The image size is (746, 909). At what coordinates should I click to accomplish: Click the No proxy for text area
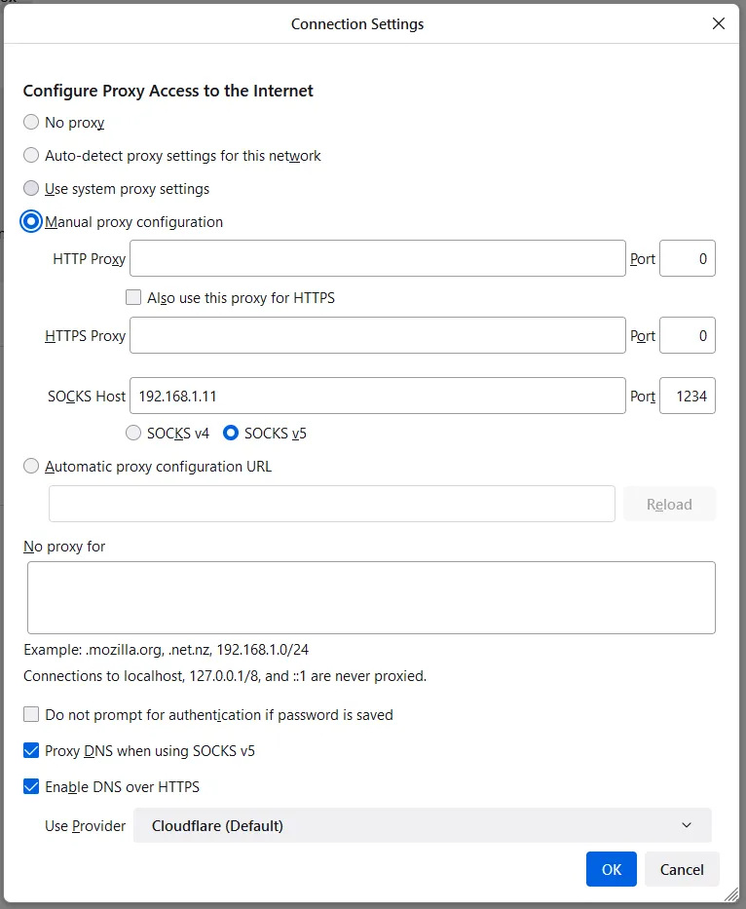371,597
